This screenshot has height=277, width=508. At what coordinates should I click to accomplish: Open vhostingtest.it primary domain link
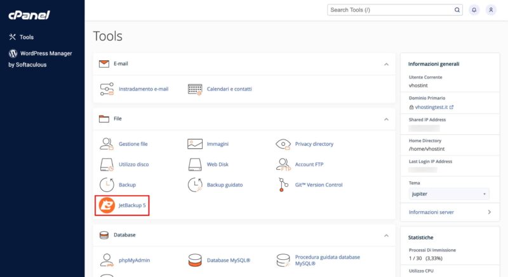431,107
